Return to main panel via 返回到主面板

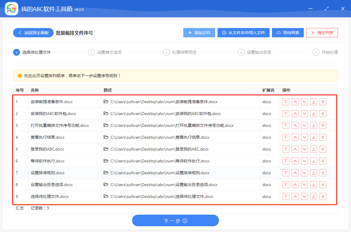[x=33, y=33]
